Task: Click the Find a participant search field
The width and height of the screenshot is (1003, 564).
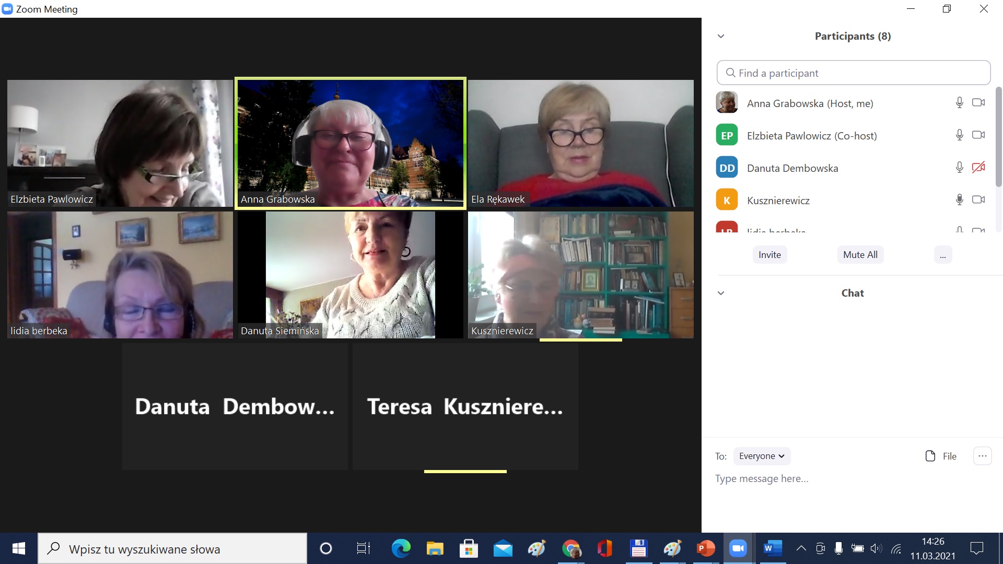Action: point(854,73)
